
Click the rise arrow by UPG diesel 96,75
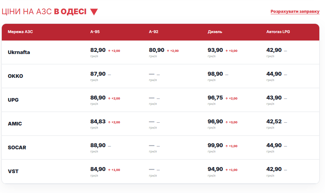pyautogui.click(x=226, y=98)
